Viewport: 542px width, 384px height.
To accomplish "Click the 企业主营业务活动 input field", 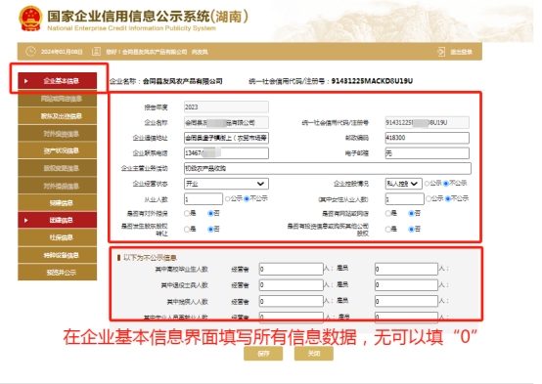I will pyautogui.click(x=328, y=168).
